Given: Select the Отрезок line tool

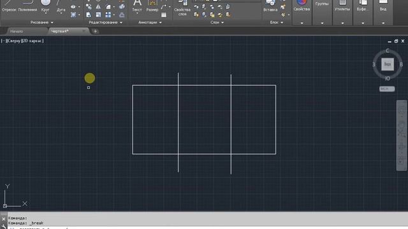Looking at the screenshot, I should pyautogui.click(x=9, y=6).
